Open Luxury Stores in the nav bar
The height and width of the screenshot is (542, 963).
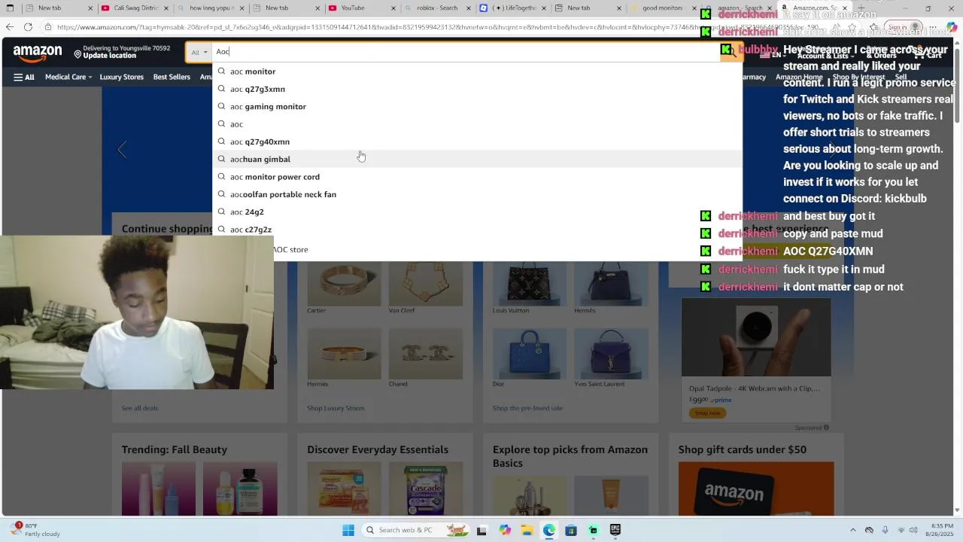(x=121, y=77)
